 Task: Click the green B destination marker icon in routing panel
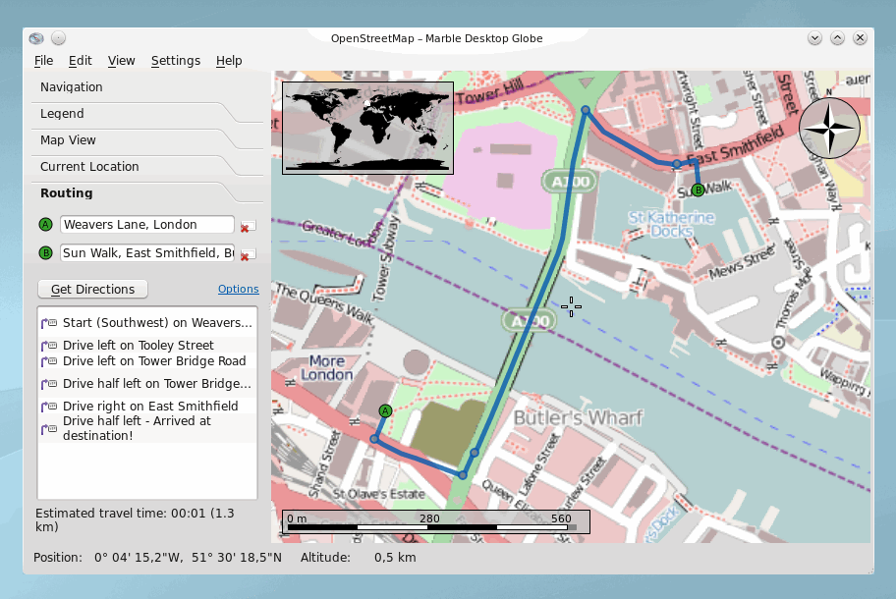tap(46, 252)
